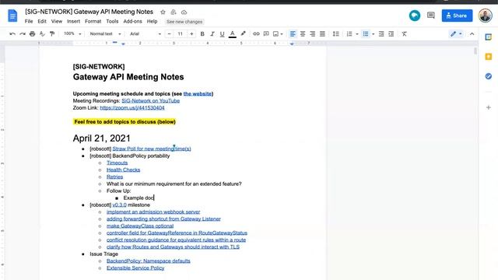Image resolution: width=498 pixels, height=280 pixels.
Task: Add a comment from the toolbar
Action: point(266,33)
